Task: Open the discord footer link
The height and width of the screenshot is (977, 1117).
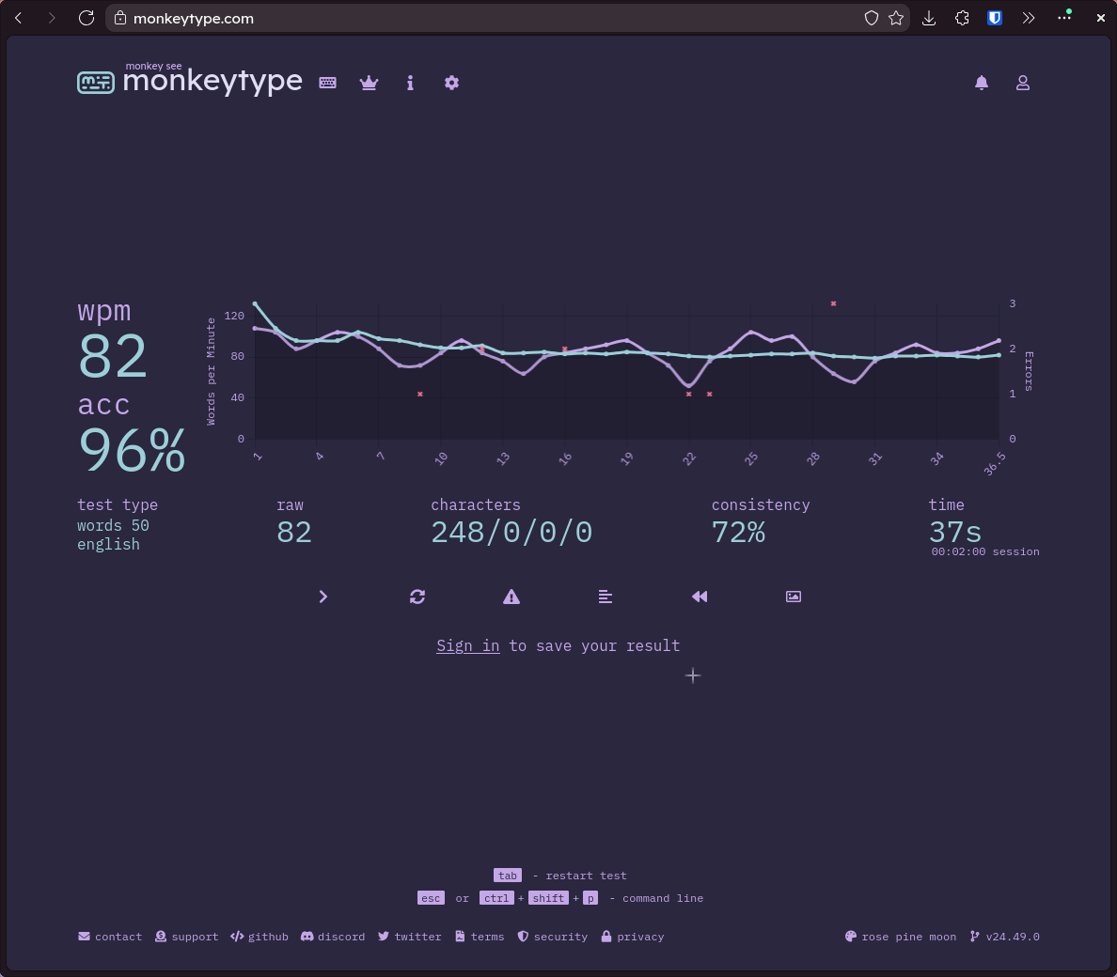Action: [x=333, y=937]
